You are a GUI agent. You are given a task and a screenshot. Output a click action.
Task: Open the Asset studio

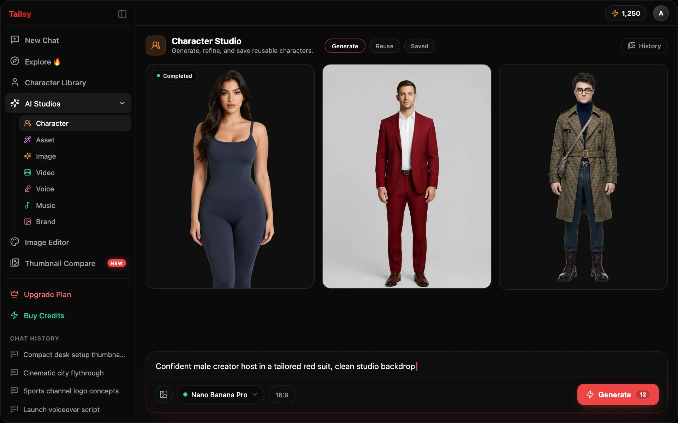click(x=75, y=140)
